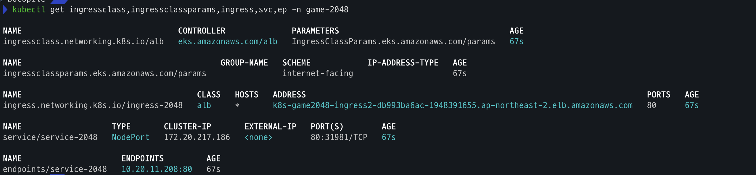Click the IP-ADDRESS-TYPE column header

403,63
